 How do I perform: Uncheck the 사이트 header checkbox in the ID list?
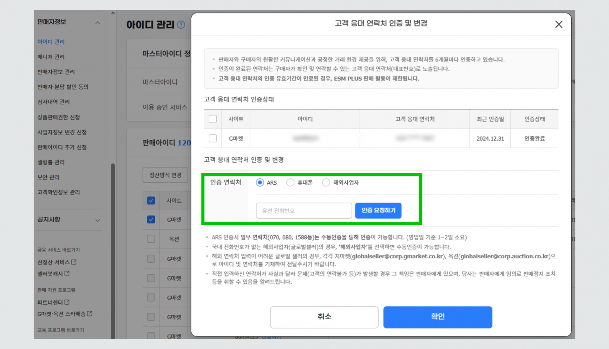click(151, 201)
